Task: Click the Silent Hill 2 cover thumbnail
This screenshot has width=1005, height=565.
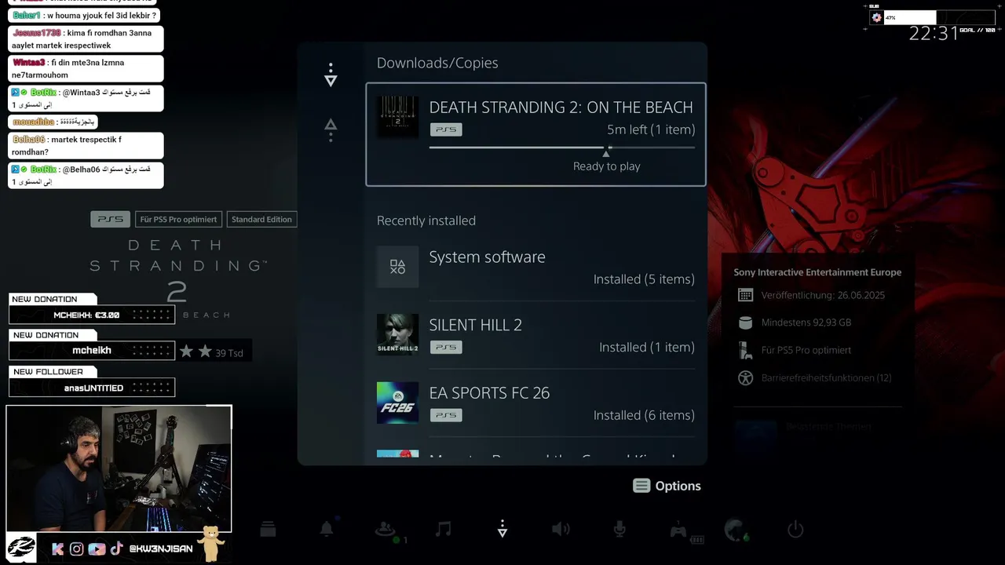Action: [x=397, y=335]
